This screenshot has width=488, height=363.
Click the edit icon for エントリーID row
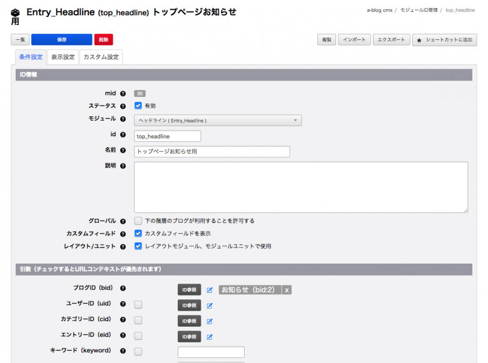tap(210, 337)
